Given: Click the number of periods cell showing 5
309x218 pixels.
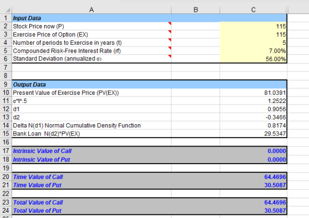Looking at the screenshot, I should click(253, 43).
